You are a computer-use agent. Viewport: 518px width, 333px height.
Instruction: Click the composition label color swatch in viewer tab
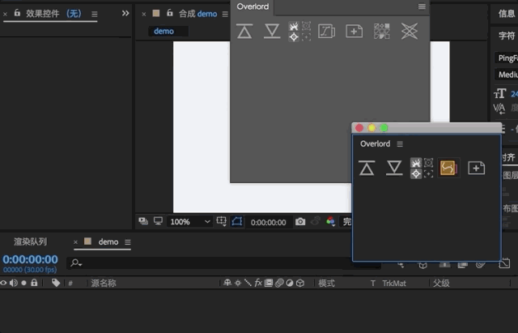pyautogui.click(x=156, y=13)
